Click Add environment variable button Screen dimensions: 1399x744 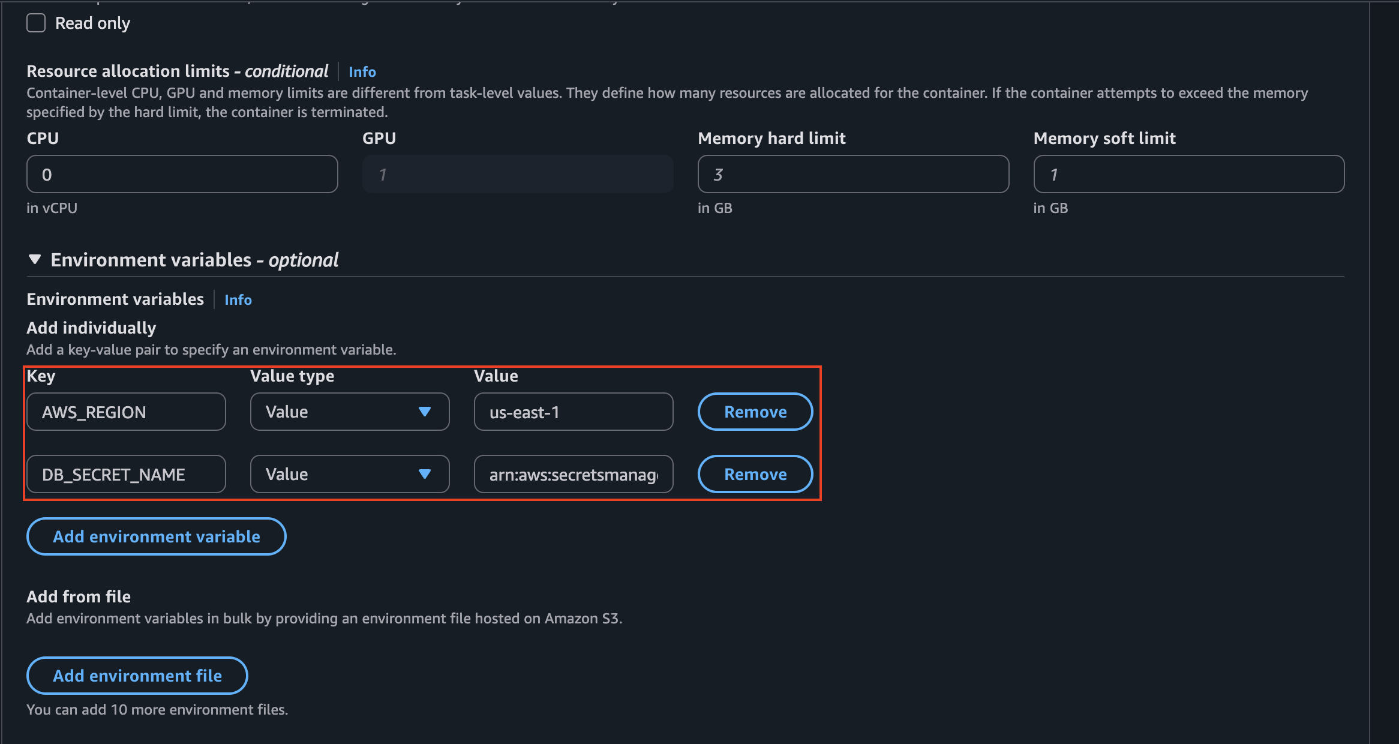[x=156, y=536]
